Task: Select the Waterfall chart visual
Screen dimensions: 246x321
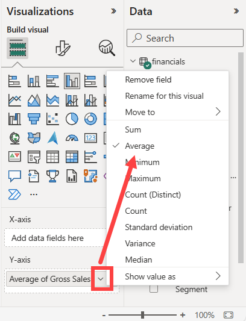Action: [14, 119]
